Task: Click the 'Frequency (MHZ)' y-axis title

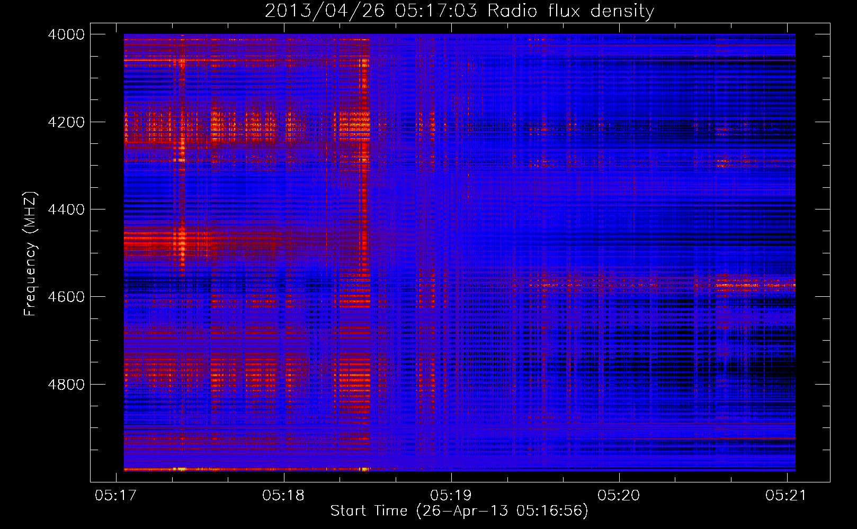Action: [30, 254]
